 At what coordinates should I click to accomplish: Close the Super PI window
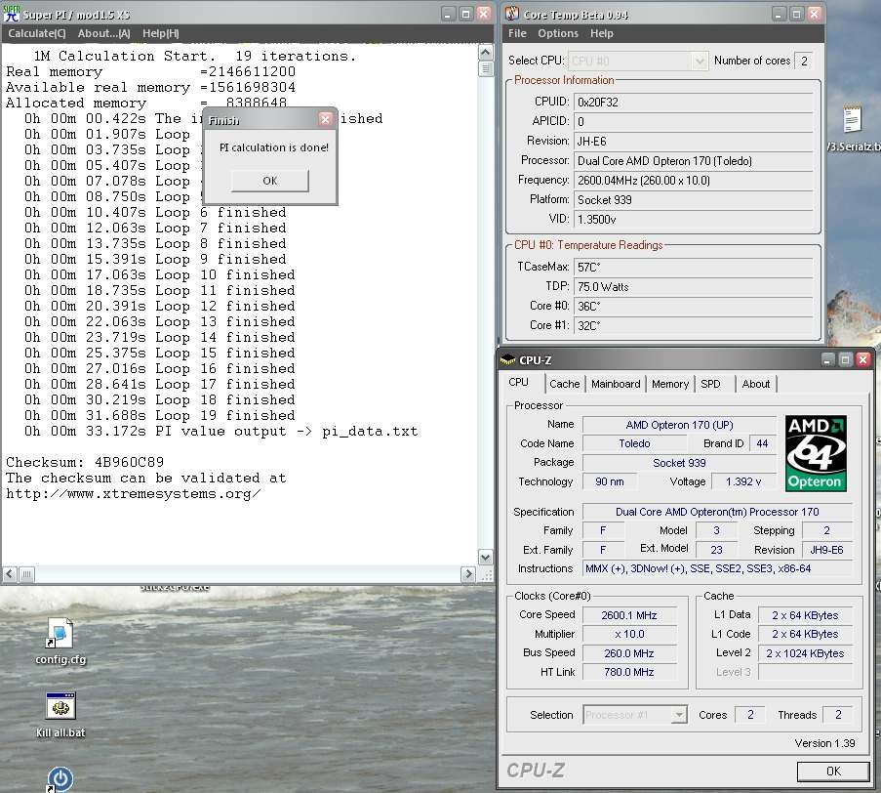tap(484, 14)
